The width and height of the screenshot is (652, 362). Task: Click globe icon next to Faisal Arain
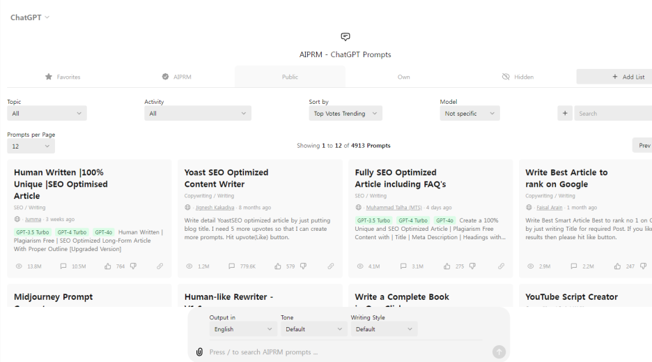point(529,207)
